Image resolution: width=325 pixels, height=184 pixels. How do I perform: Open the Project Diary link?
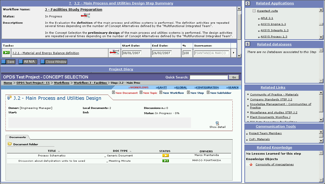coord(121,69)
